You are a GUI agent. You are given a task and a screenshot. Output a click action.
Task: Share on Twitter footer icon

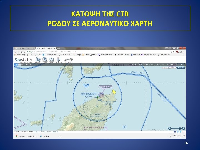[177, 132]
